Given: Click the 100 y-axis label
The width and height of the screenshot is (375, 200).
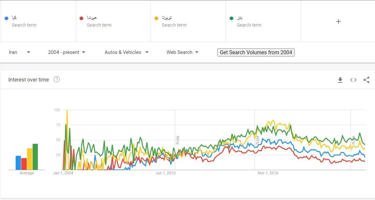Looking at the screenshot, I should 57,110.
